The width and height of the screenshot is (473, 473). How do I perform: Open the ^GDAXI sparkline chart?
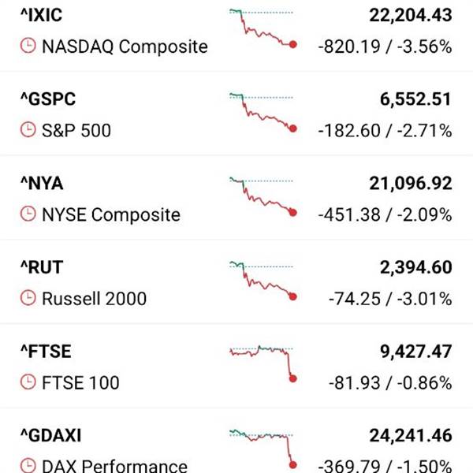[263, 446]
